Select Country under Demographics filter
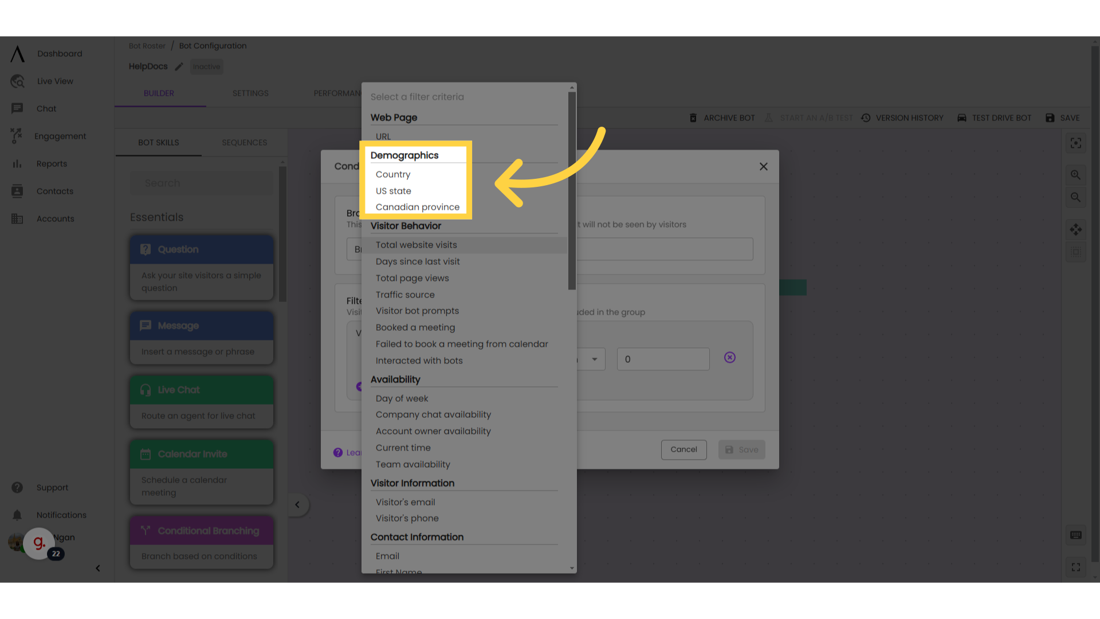The image size is (1100, 619). (x=393, y=175)
